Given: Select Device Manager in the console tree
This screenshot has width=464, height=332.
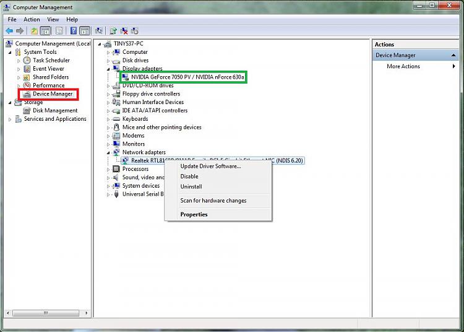Looking at the screenshot, I should pos(53,94).
